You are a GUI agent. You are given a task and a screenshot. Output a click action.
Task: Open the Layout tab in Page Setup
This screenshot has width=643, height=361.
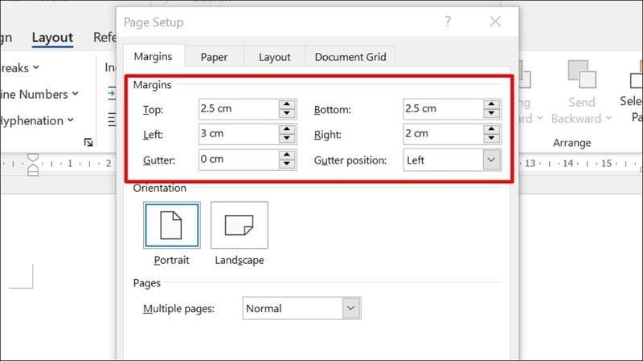click(274, 57)
